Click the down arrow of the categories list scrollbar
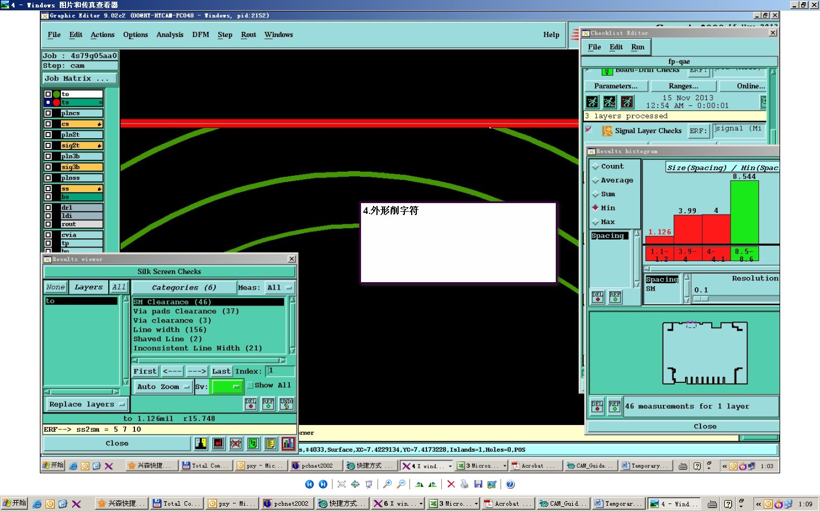This screenshot has height=512, width=820. (x=292, y=350)
